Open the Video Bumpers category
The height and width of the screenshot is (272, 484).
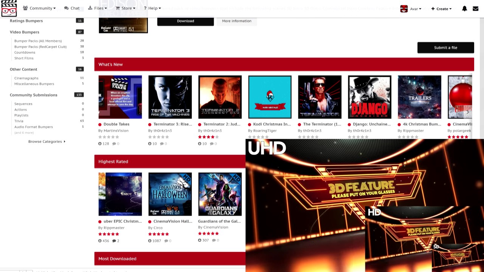[25, 32]
